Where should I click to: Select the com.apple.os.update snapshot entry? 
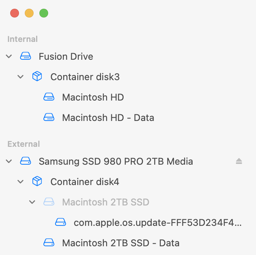tap(158, 222)
